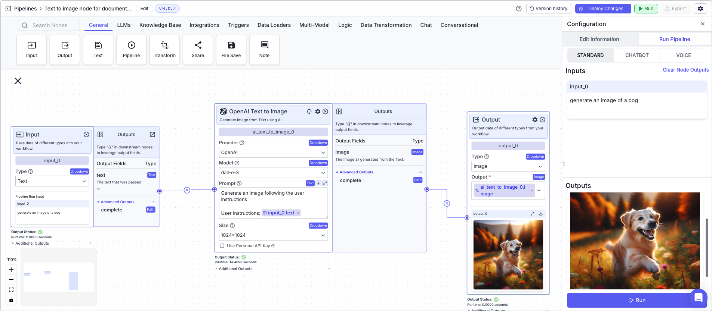
Task: Open the Output value dropdown chevron
Action: click(539, 191)
